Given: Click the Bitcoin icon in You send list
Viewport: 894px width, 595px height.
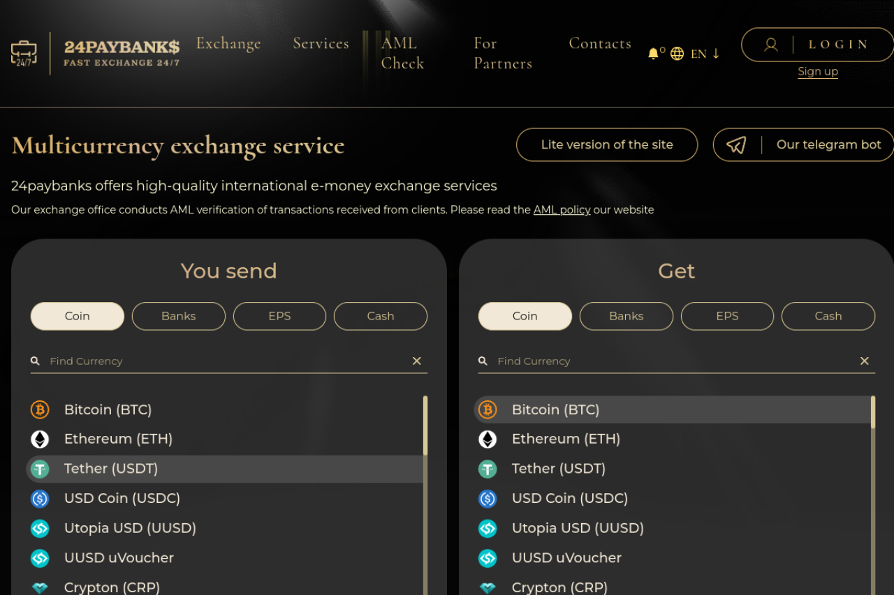Looking at the screenshot, I should [x=40, y=409].
